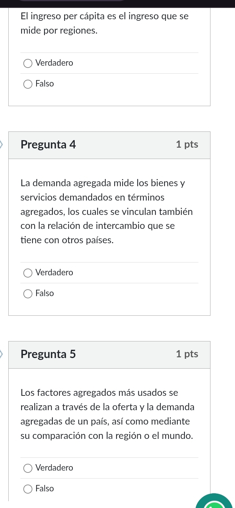This screenshot has height=508, width=235.
Task: Click the arrow marker beside Pregunta 4
Action: coord(2,145)
